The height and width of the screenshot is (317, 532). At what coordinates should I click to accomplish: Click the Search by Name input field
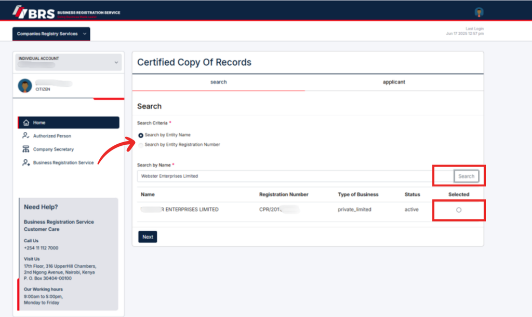[295, 176]
